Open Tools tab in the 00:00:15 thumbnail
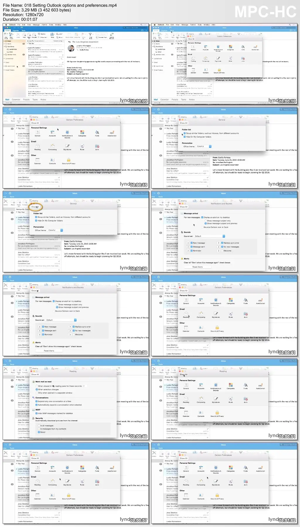The image size is (300, 527). (x=12, y=113)
